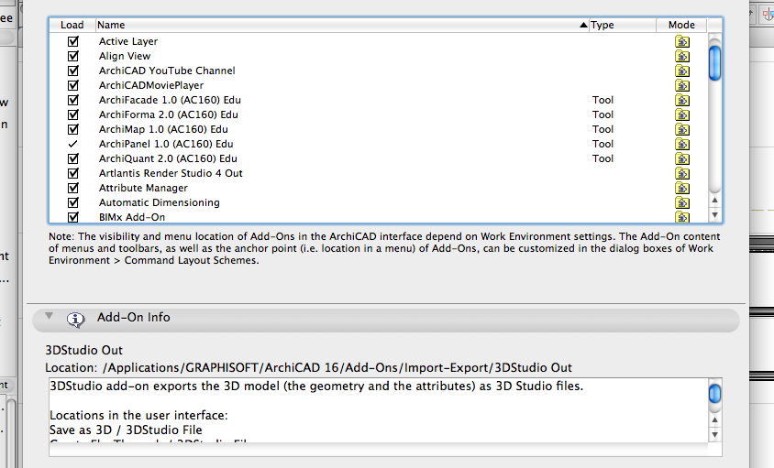Viewport: 774px width, 468px height.
Task: Toggle Attribute Manager load checkbox
Action: [73, 188]
